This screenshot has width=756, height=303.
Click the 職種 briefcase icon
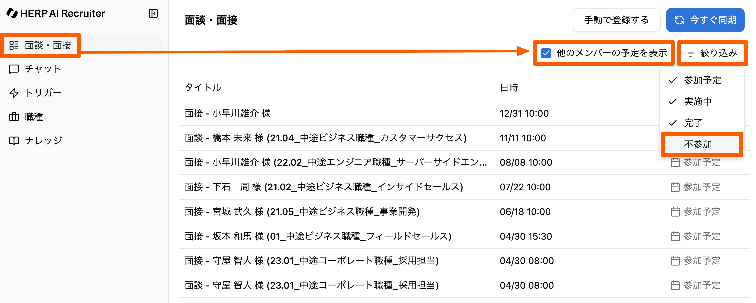[14, 117]
